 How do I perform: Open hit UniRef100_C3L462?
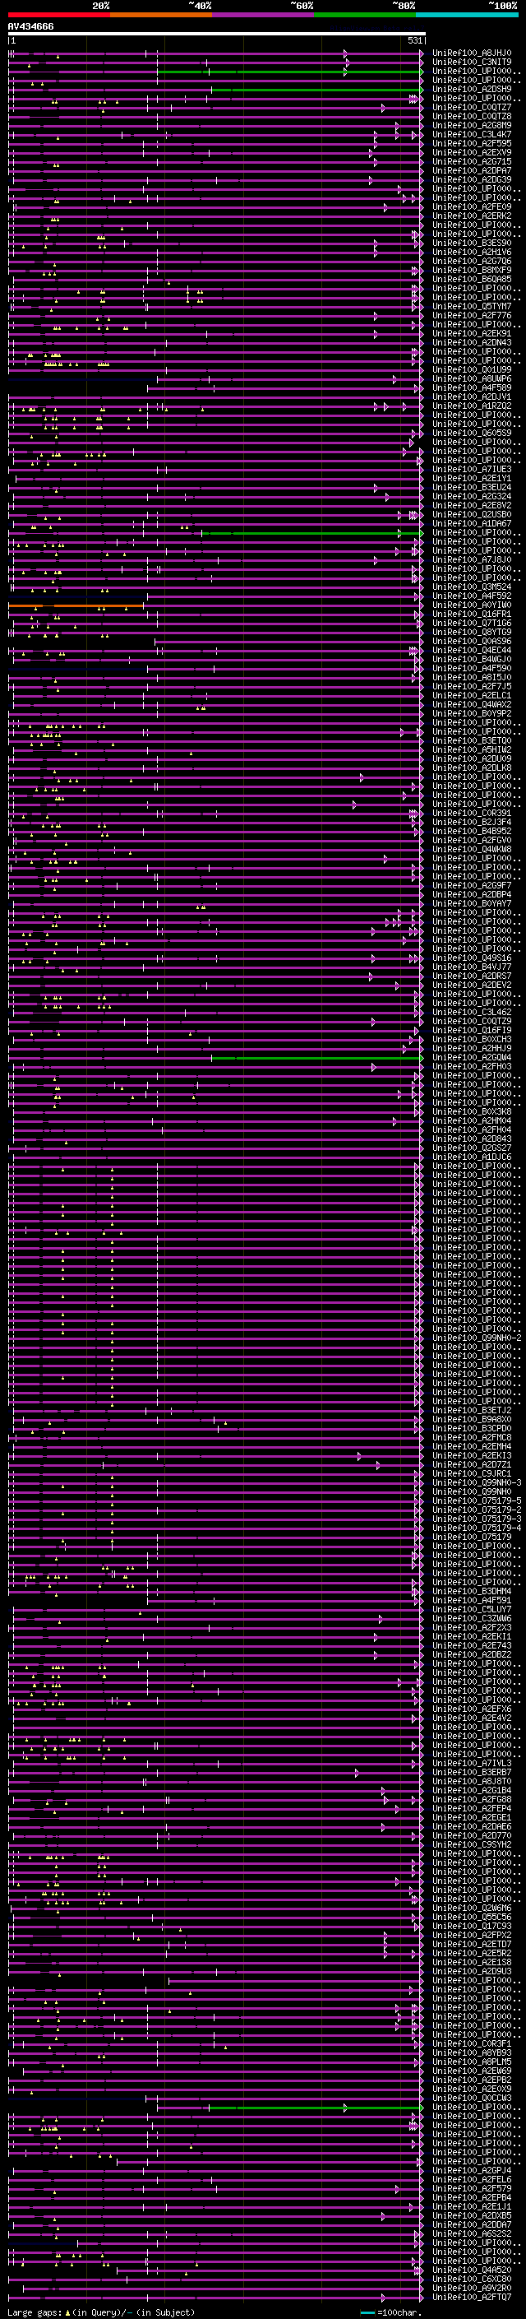click(472, 1013)
